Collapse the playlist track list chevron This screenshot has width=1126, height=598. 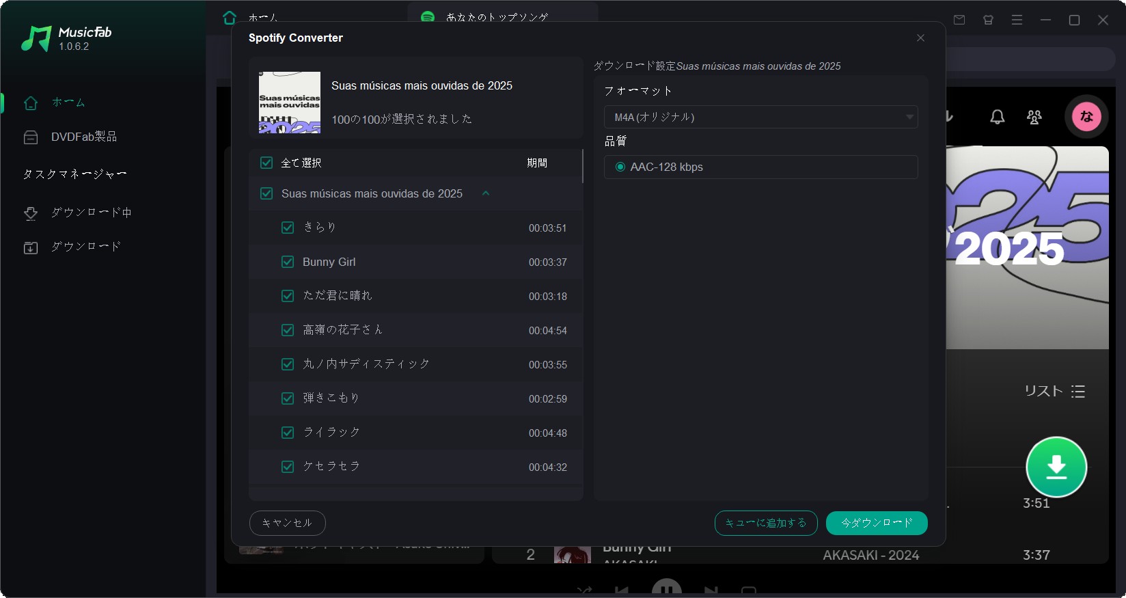pos(486,193)
